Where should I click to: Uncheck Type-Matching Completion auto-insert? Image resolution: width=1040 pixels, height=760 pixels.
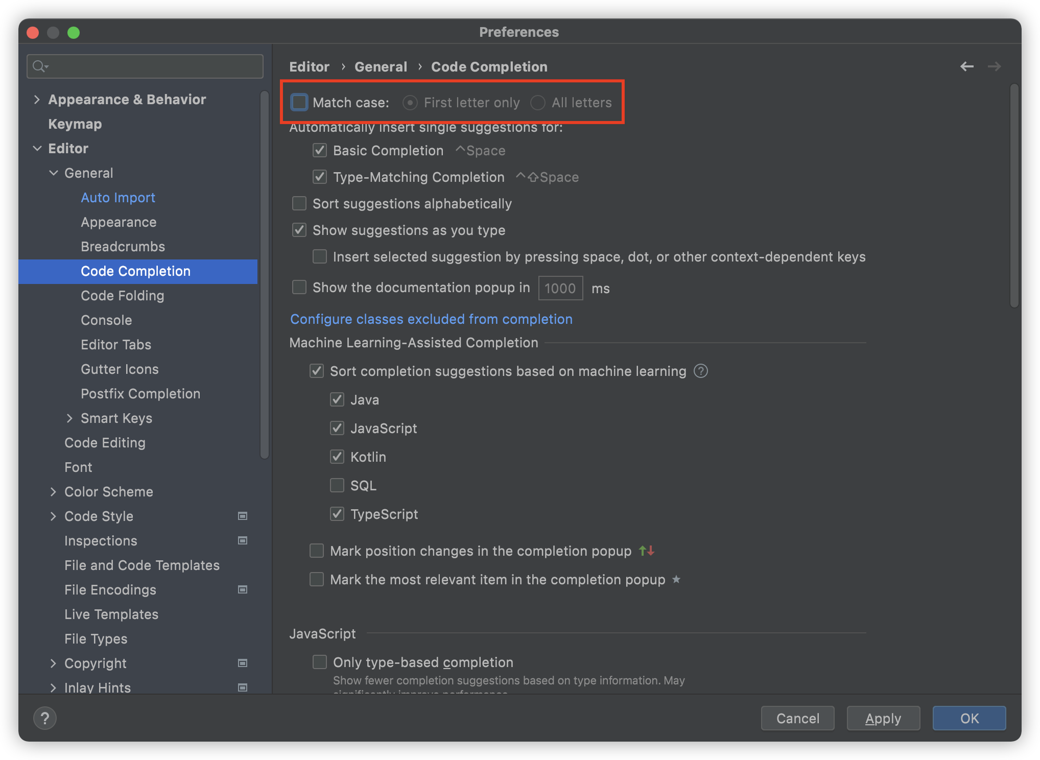pyautogui.click(x=320, y=177)
